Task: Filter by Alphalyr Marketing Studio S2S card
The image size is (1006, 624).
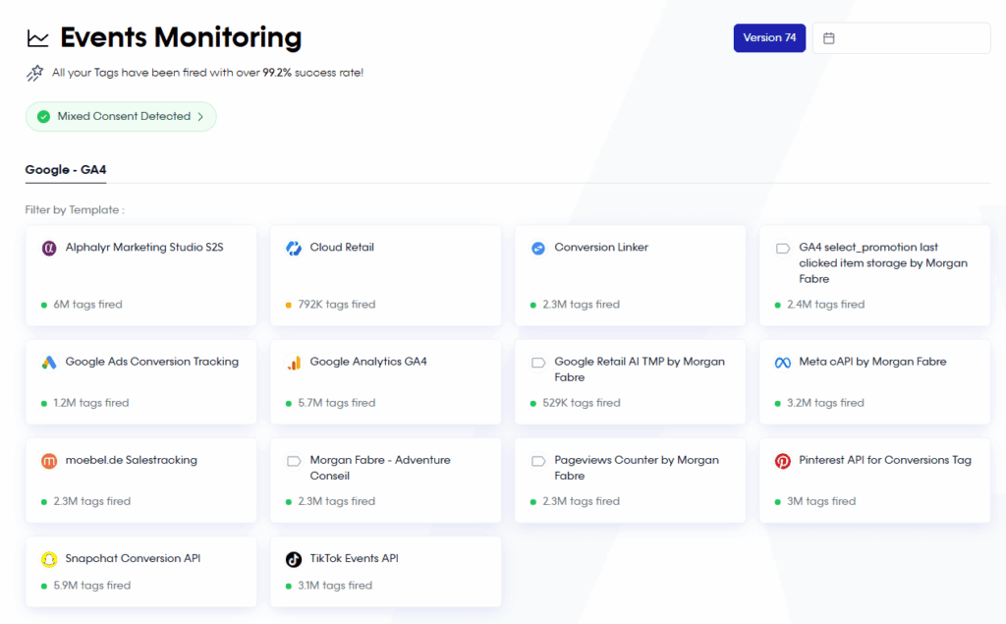Action: tap(141, 275)
